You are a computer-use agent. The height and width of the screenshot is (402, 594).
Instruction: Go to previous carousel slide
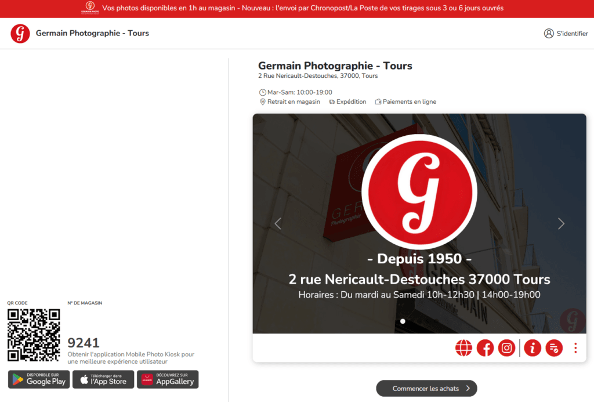coord(278,223)
